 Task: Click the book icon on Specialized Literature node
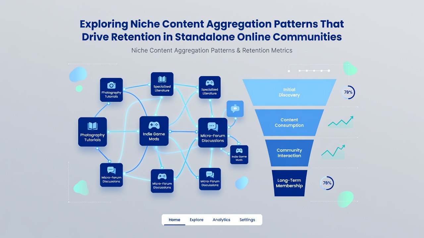coord(162,79)
